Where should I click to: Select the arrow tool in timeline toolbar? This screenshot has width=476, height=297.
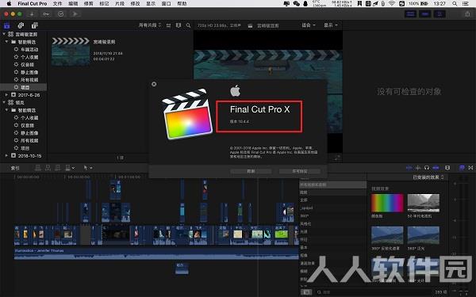tap(86, 168)
